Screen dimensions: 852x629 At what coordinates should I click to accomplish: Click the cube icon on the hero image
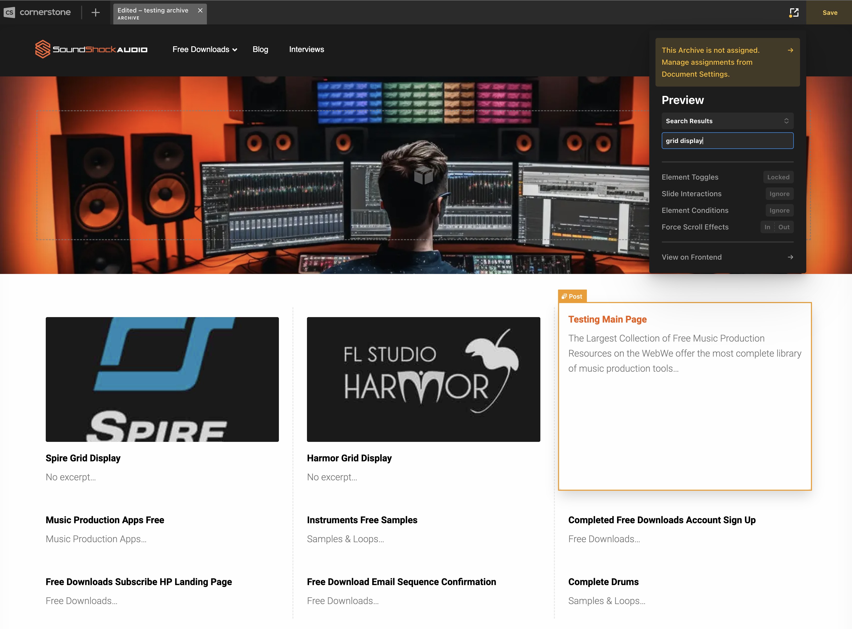[423, 175]
